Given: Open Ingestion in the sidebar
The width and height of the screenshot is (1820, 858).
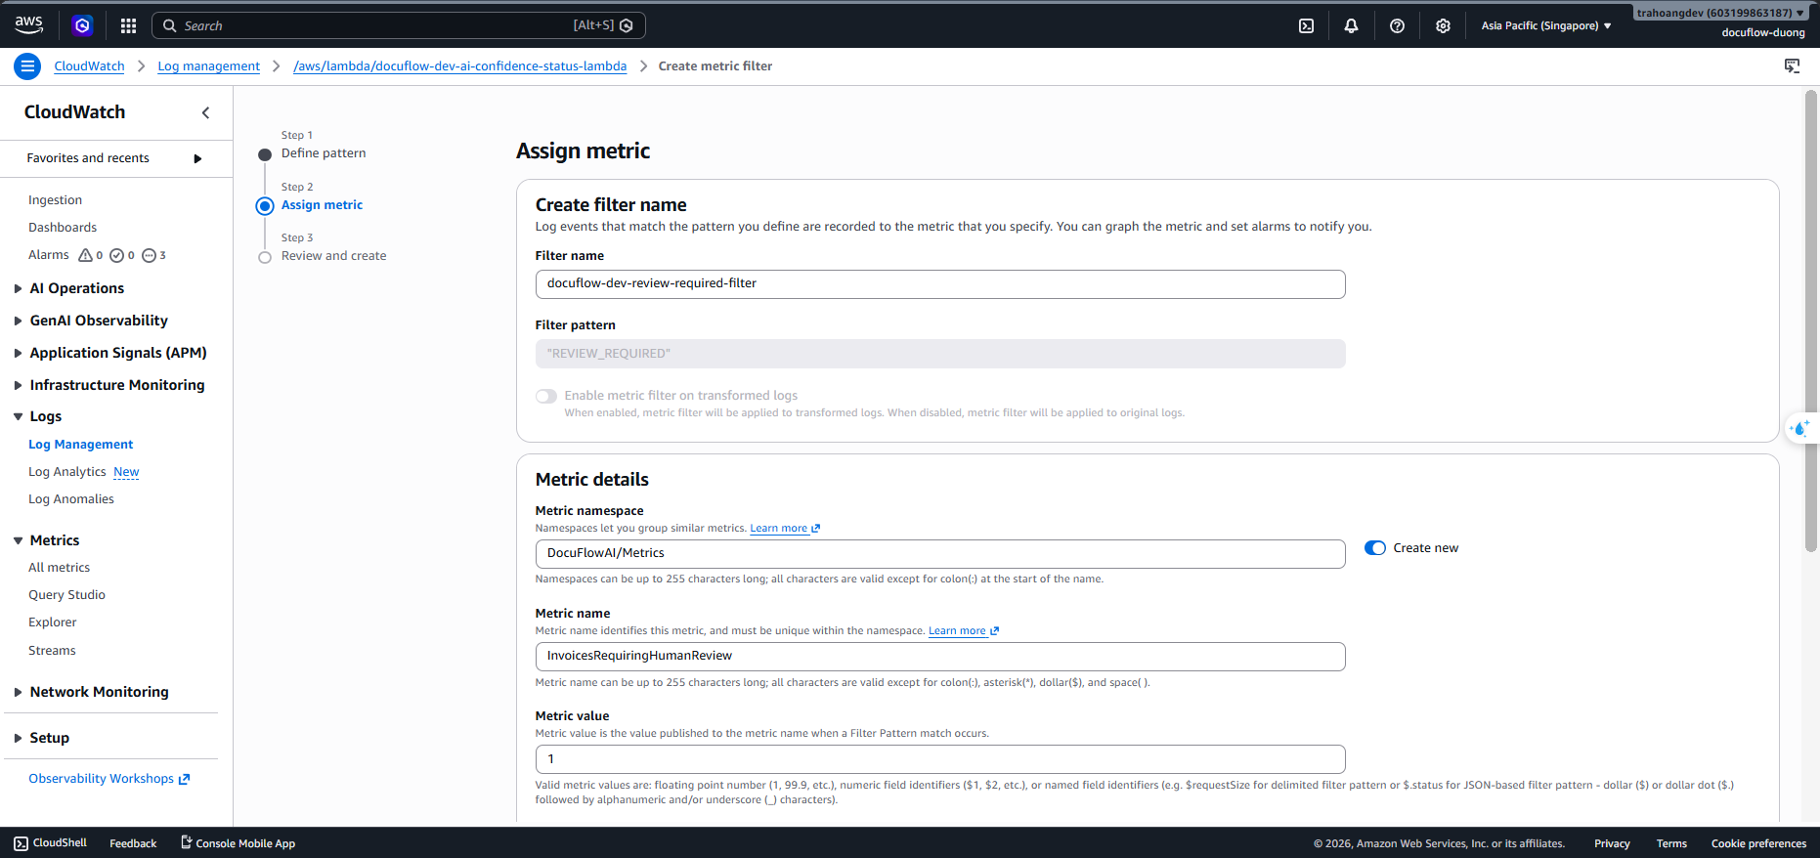Looking at the screenshot, I should click(x=55, y=200).
